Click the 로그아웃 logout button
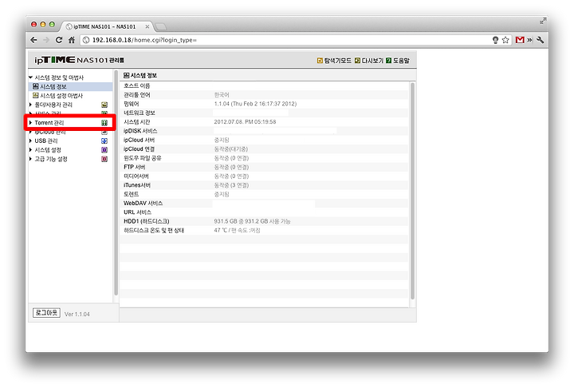The width and height of the screenshot is (574, 388). point(46,313)
